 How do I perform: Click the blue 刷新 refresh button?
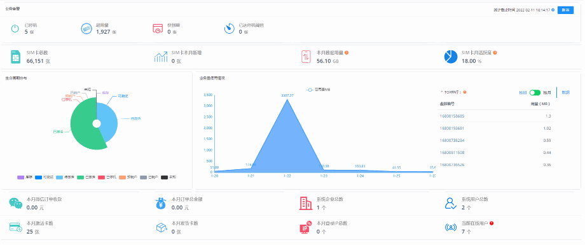coord(565,10)
